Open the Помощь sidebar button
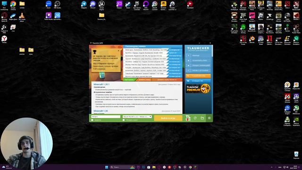The height and width of the screenshot is (170, 302). [198, 56]
